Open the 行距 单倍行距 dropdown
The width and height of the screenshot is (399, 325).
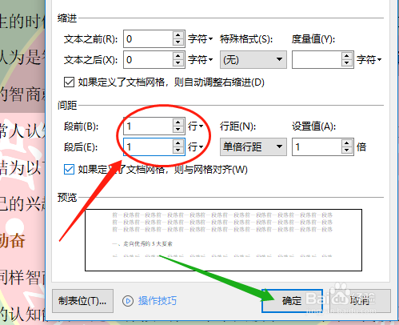click(253, 146)
